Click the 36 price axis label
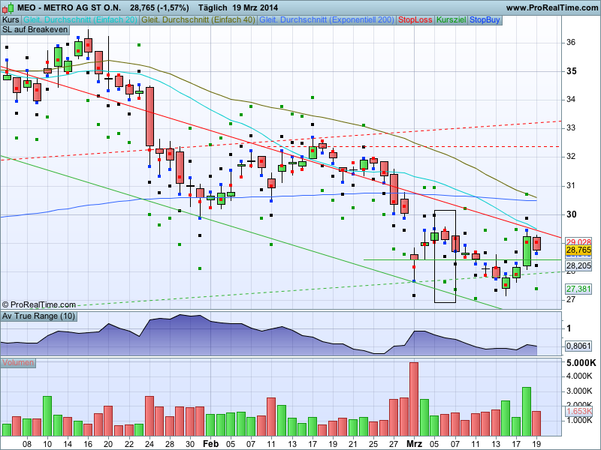The width and height of the screenshot is (601, 450). [x=571, y=42]
